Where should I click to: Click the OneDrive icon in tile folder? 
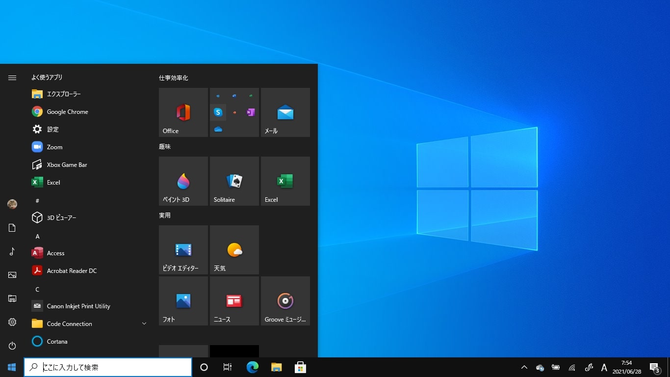click(x=218, y=129)
